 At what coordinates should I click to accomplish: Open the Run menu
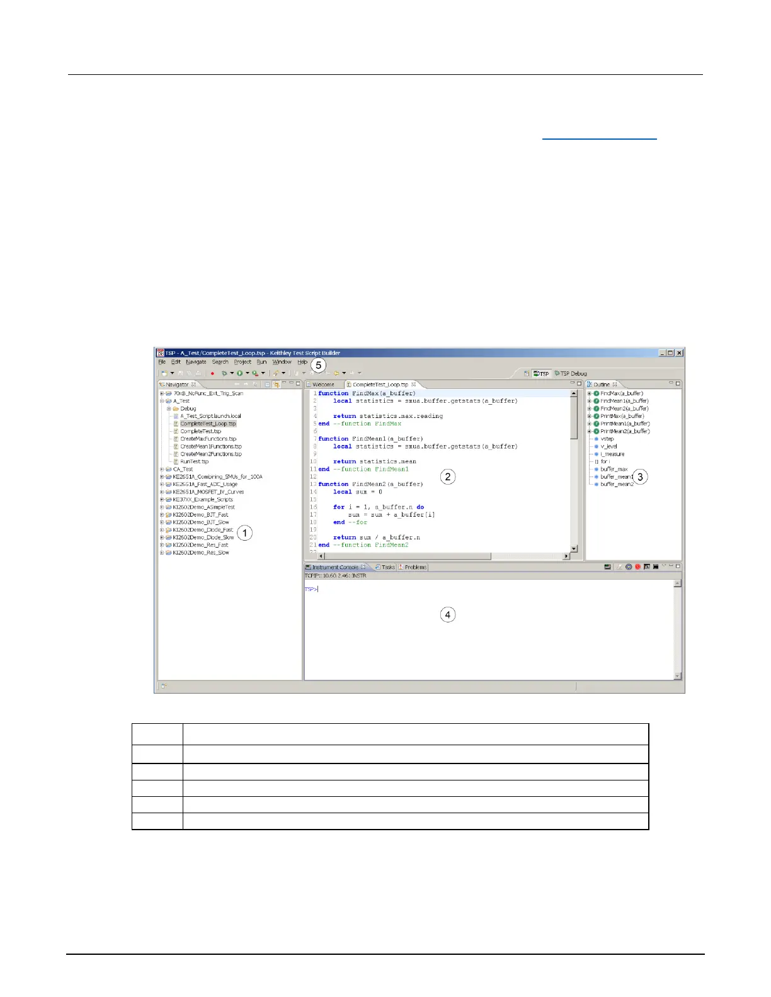tap(261, 362)
